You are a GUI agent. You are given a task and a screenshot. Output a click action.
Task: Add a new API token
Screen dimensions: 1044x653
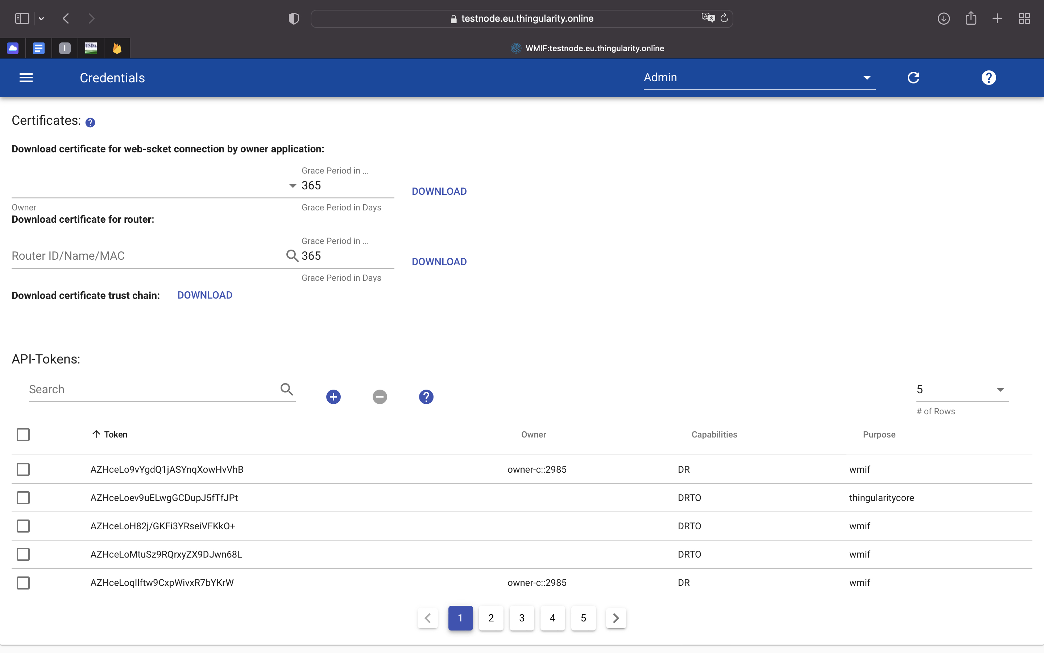(333, 397)
